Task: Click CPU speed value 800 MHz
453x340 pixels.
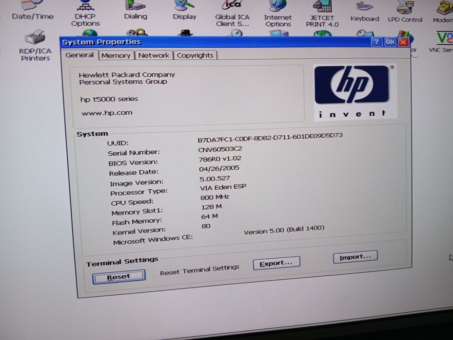Action: click(215, 197)
